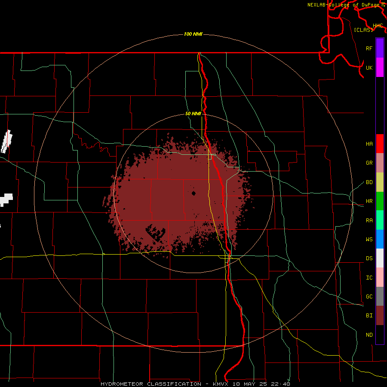
Task: Click the 100 NMI range ring label
Action: [193, 34]
